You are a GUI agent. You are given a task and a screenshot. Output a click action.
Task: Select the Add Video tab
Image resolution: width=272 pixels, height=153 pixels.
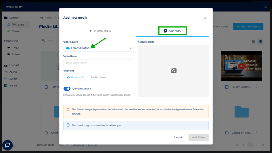172,31
